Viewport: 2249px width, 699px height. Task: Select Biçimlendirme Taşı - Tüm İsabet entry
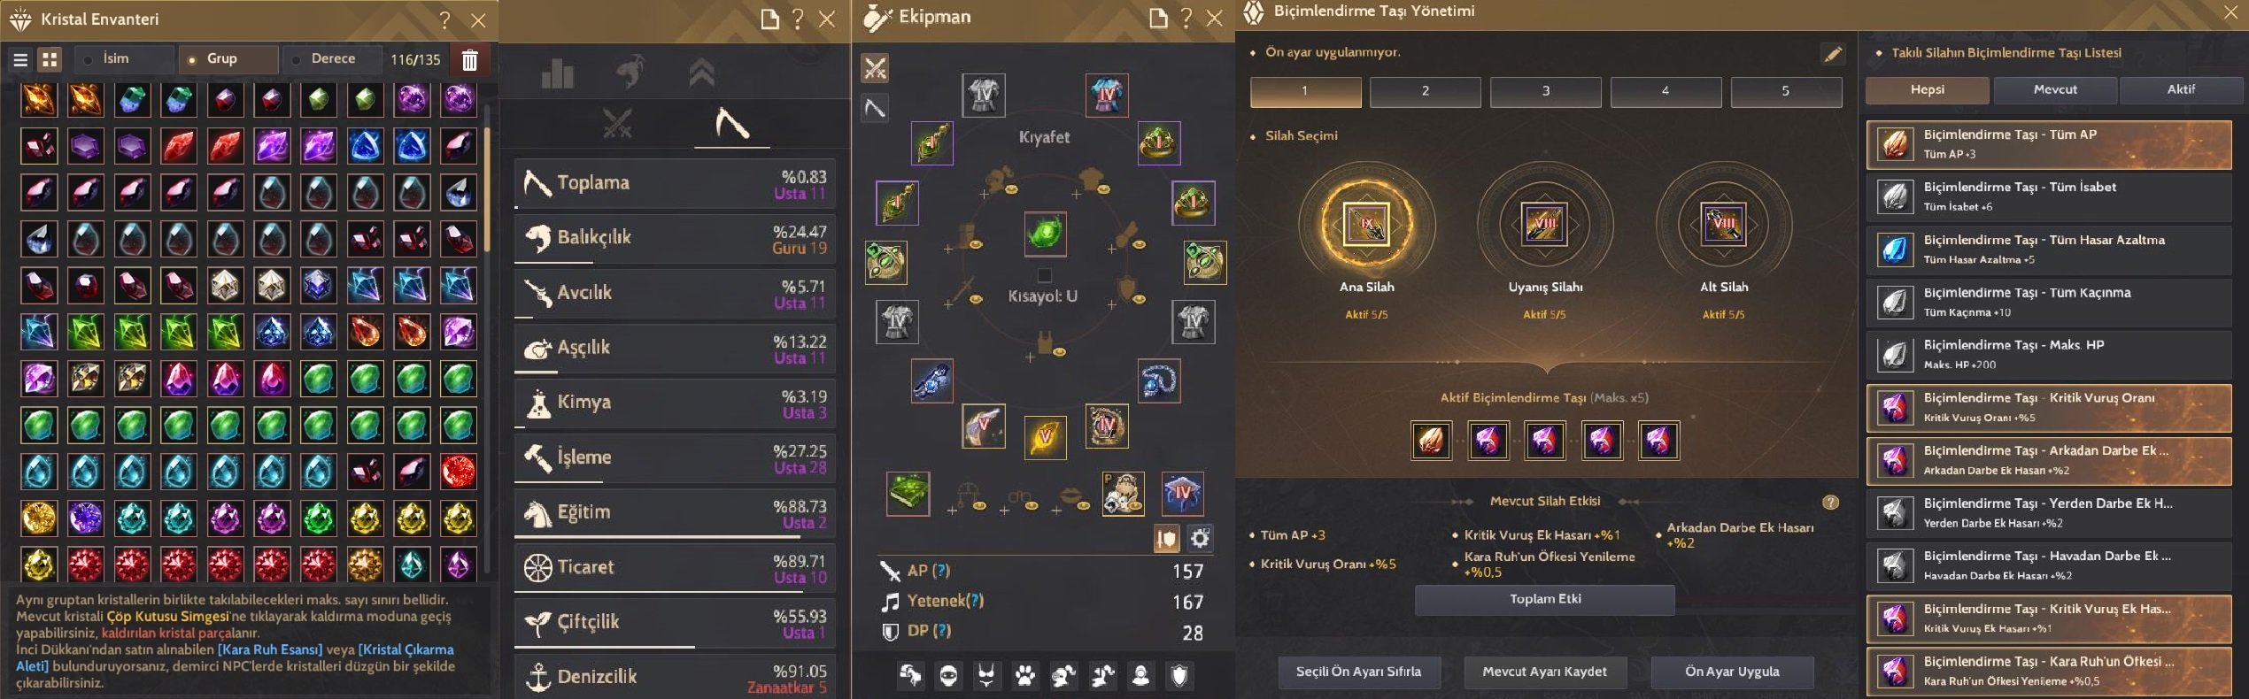pyautogui.click(x=2049, y=196)
